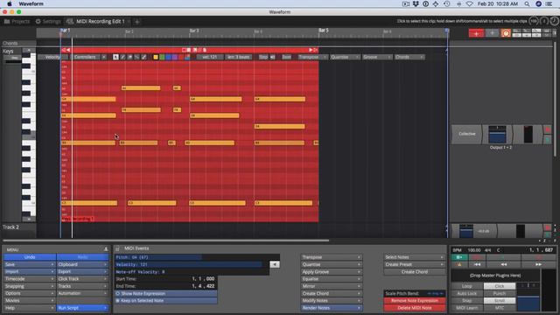Click the Wi-Fi icon in menu bar
Viewport: 560px width, 315px height.
(x=469, y=3)
